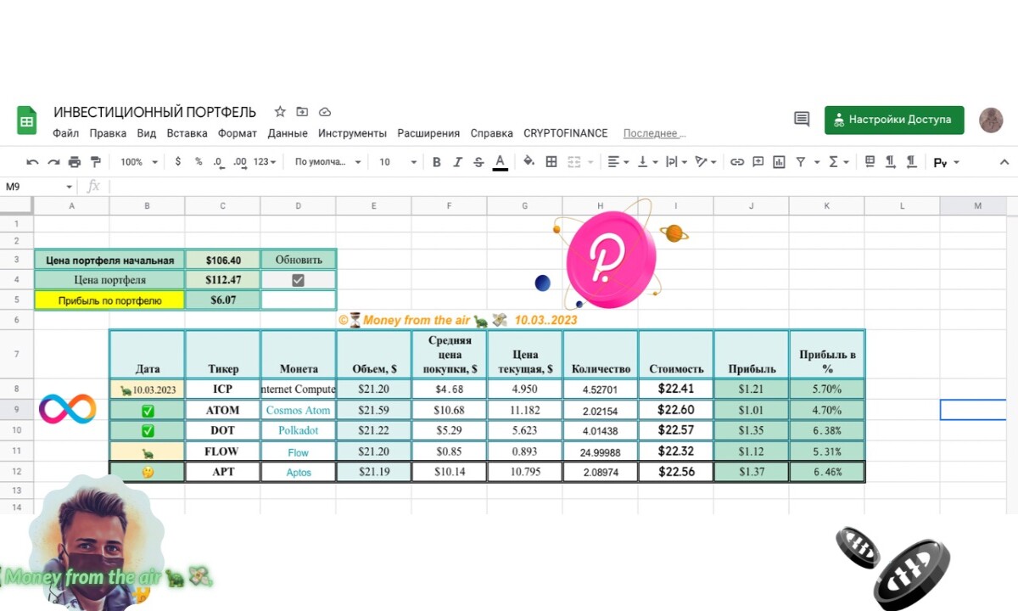Image resolution: width=1018 pixels, height=611 pixels.
Task: Open the zoom 100% dropdown
Action: point(139,162)
